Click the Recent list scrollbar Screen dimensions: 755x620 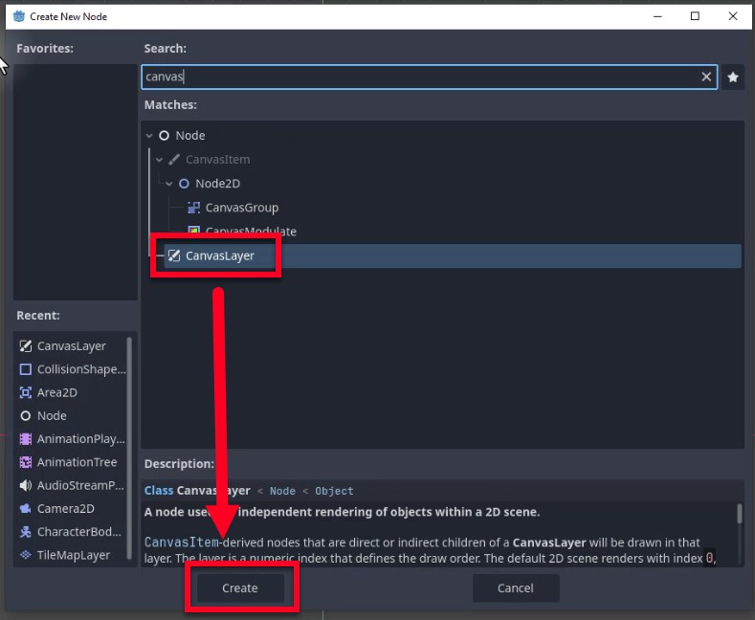coord(129,448)
